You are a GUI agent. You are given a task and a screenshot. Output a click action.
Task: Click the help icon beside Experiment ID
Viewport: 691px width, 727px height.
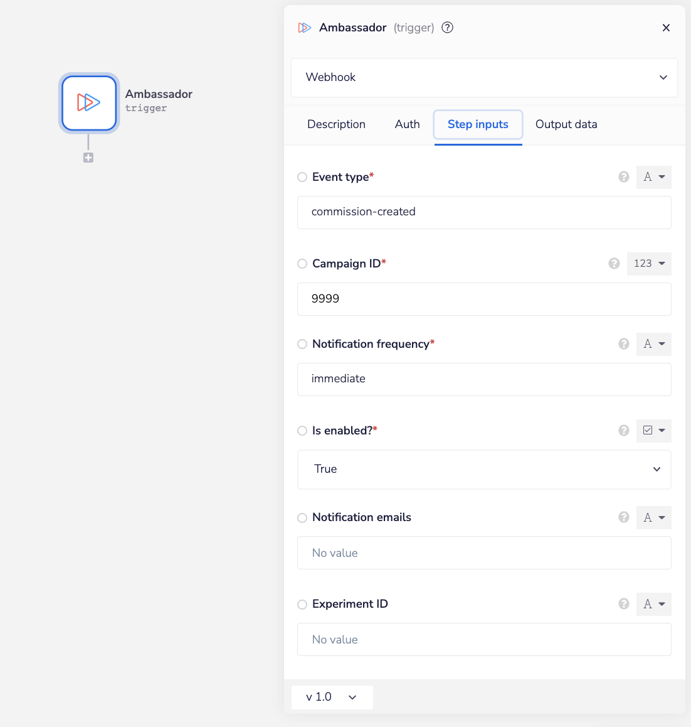tap(623, 604)
